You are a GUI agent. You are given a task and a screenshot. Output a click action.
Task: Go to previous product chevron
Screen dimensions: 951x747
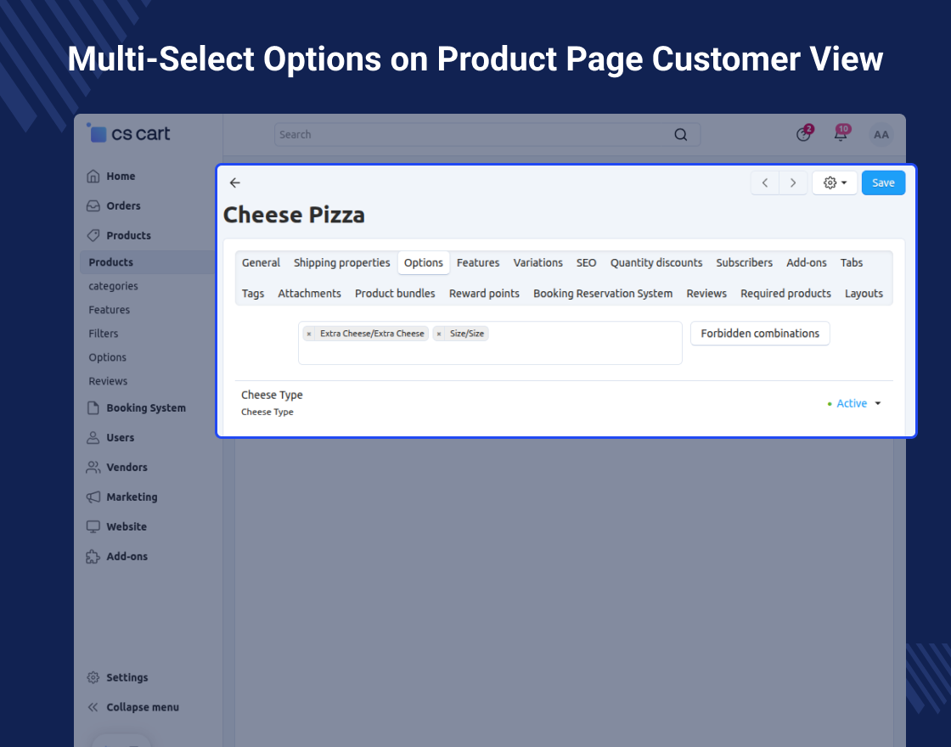coord(765,183)
